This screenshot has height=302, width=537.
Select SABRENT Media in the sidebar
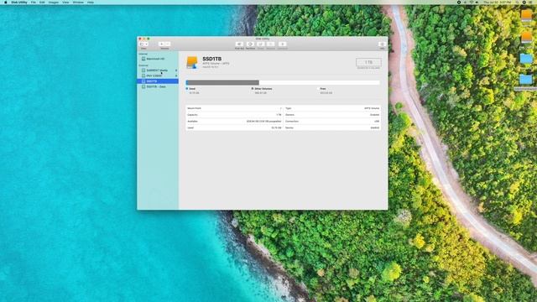point(158,70)
